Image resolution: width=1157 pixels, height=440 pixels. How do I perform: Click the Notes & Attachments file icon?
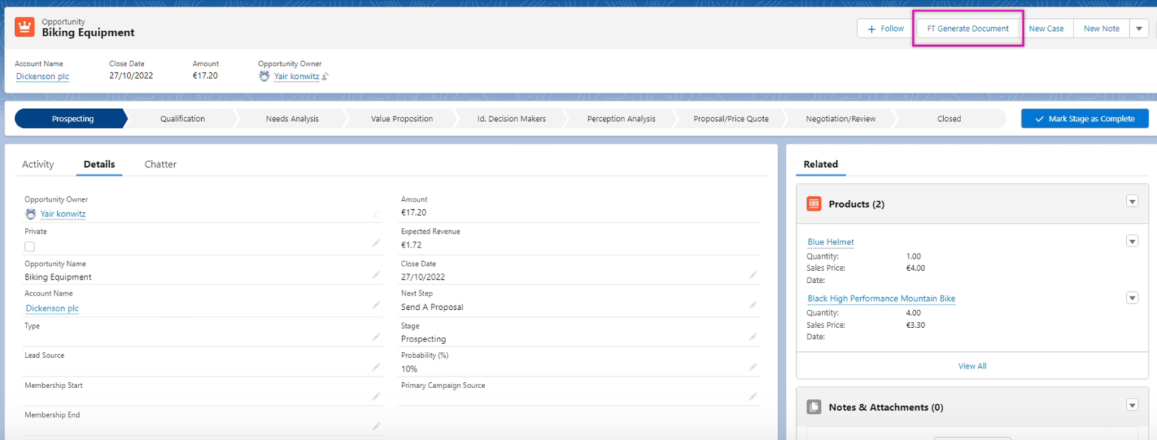coord(813,406)
